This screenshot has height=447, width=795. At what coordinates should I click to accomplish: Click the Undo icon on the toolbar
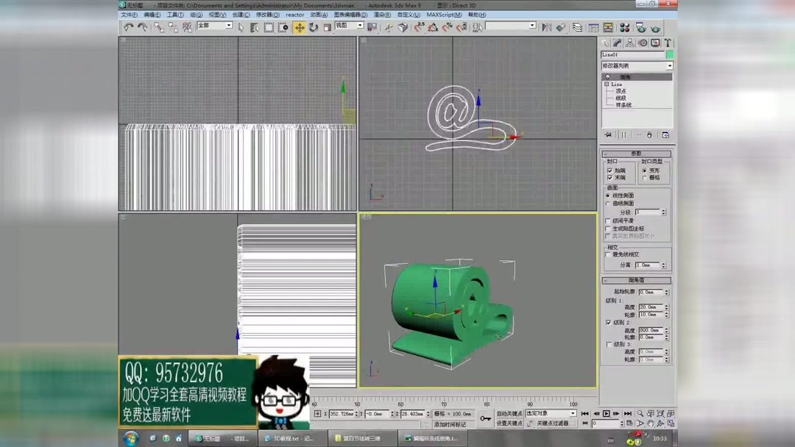coord(130,26)
